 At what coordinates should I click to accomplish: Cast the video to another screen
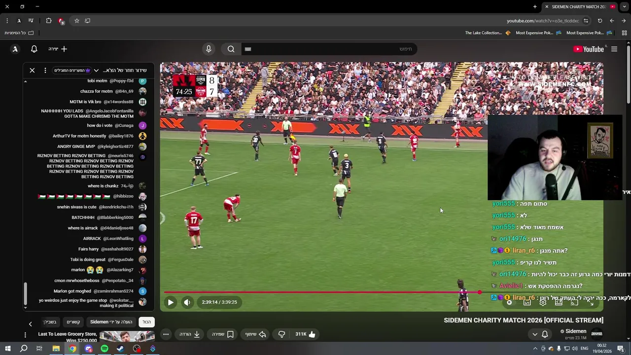pos(574,302)
